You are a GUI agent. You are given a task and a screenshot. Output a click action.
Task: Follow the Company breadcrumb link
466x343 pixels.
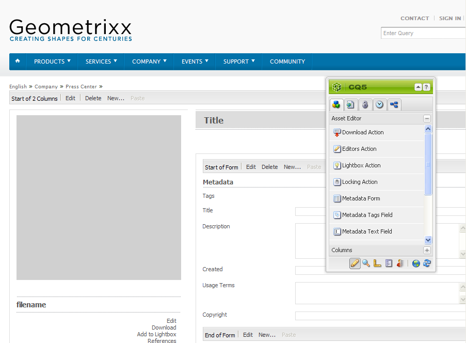point(46,87)
